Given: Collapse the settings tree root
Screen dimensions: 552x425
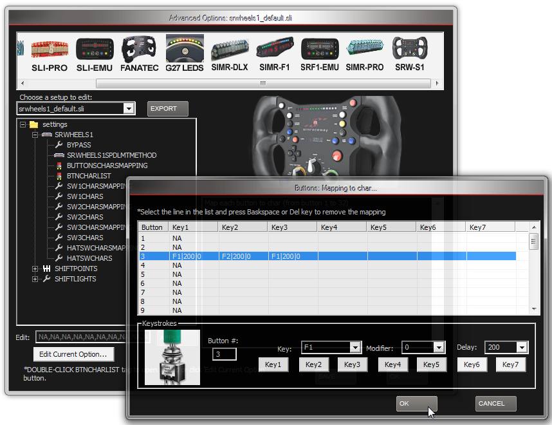Looking at the screenshot, I should pos(23,124).
